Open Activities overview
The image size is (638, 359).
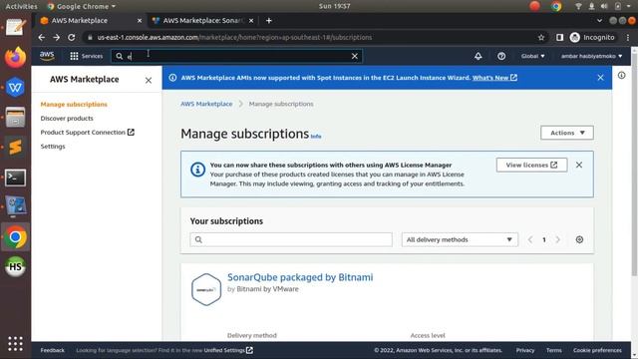tap(21, 6)
